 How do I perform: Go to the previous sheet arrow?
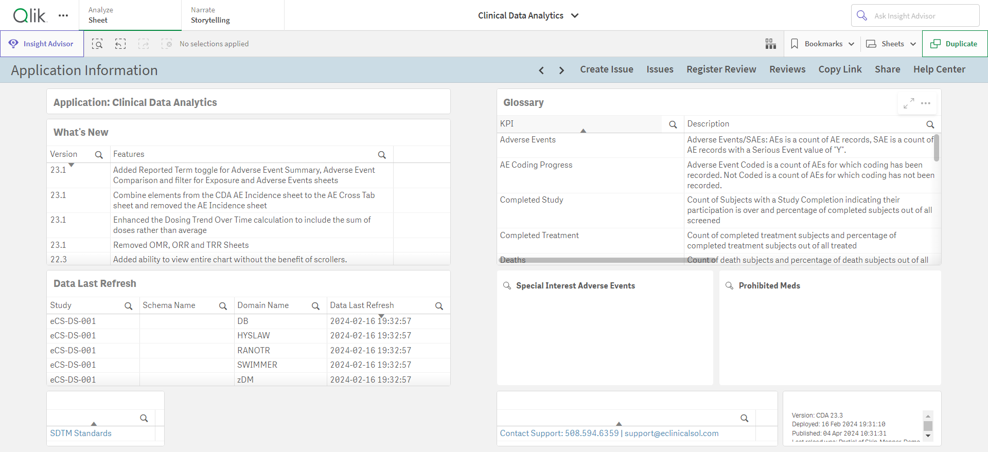click(x=541, y=70)
